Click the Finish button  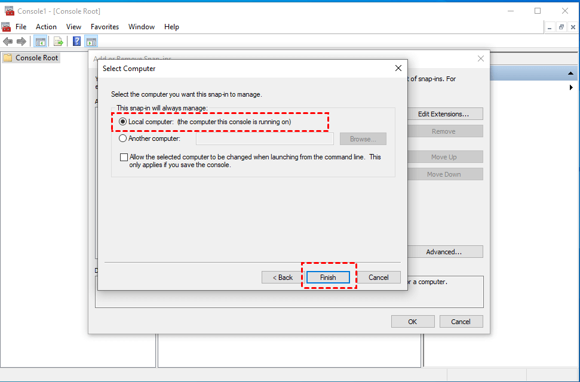[328, 278]
